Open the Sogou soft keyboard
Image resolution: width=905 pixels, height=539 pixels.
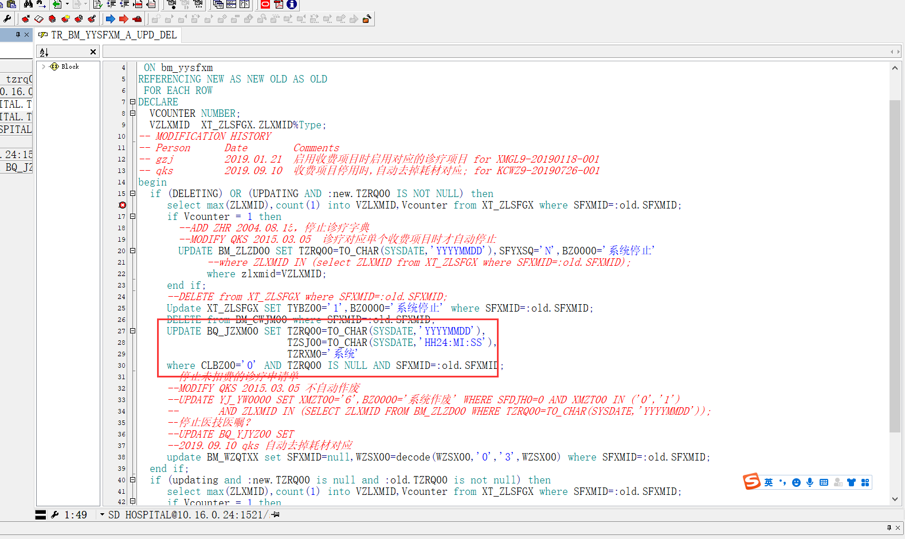(824, 482)
